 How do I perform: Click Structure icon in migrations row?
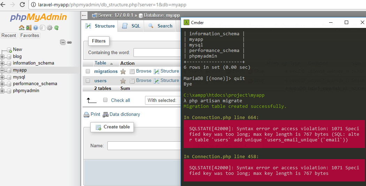point(157,71)
